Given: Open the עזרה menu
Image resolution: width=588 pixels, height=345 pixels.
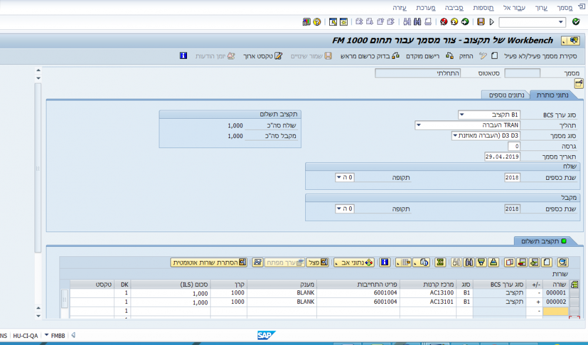Looking at the screenshot, I should [399, 8].
